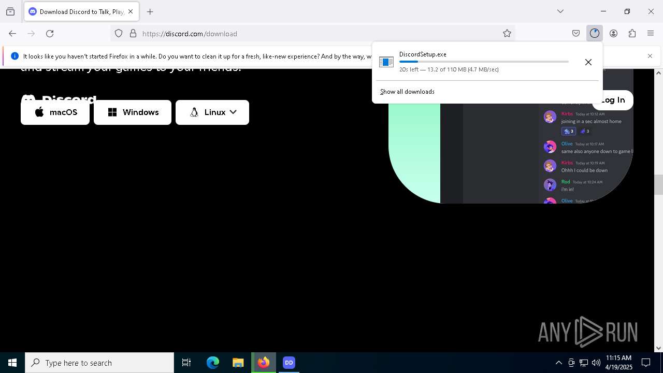Open a new tab with plus button

pyautogui.click(x=150, y=11)
